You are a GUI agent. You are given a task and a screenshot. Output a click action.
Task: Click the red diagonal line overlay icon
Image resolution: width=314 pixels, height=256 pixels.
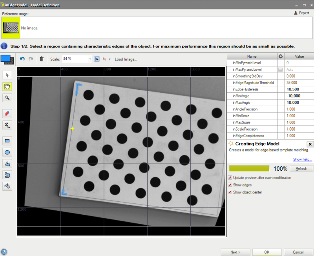104,59
